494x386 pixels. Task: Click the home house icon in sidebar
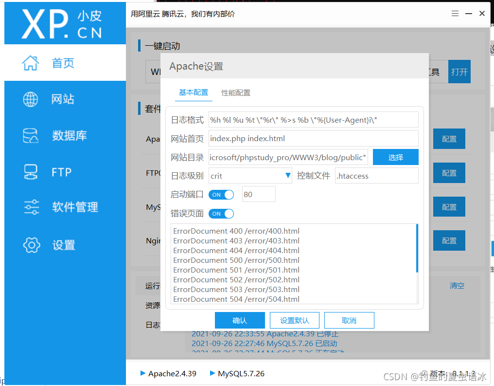pyautogui.click(x=31, y=63)
